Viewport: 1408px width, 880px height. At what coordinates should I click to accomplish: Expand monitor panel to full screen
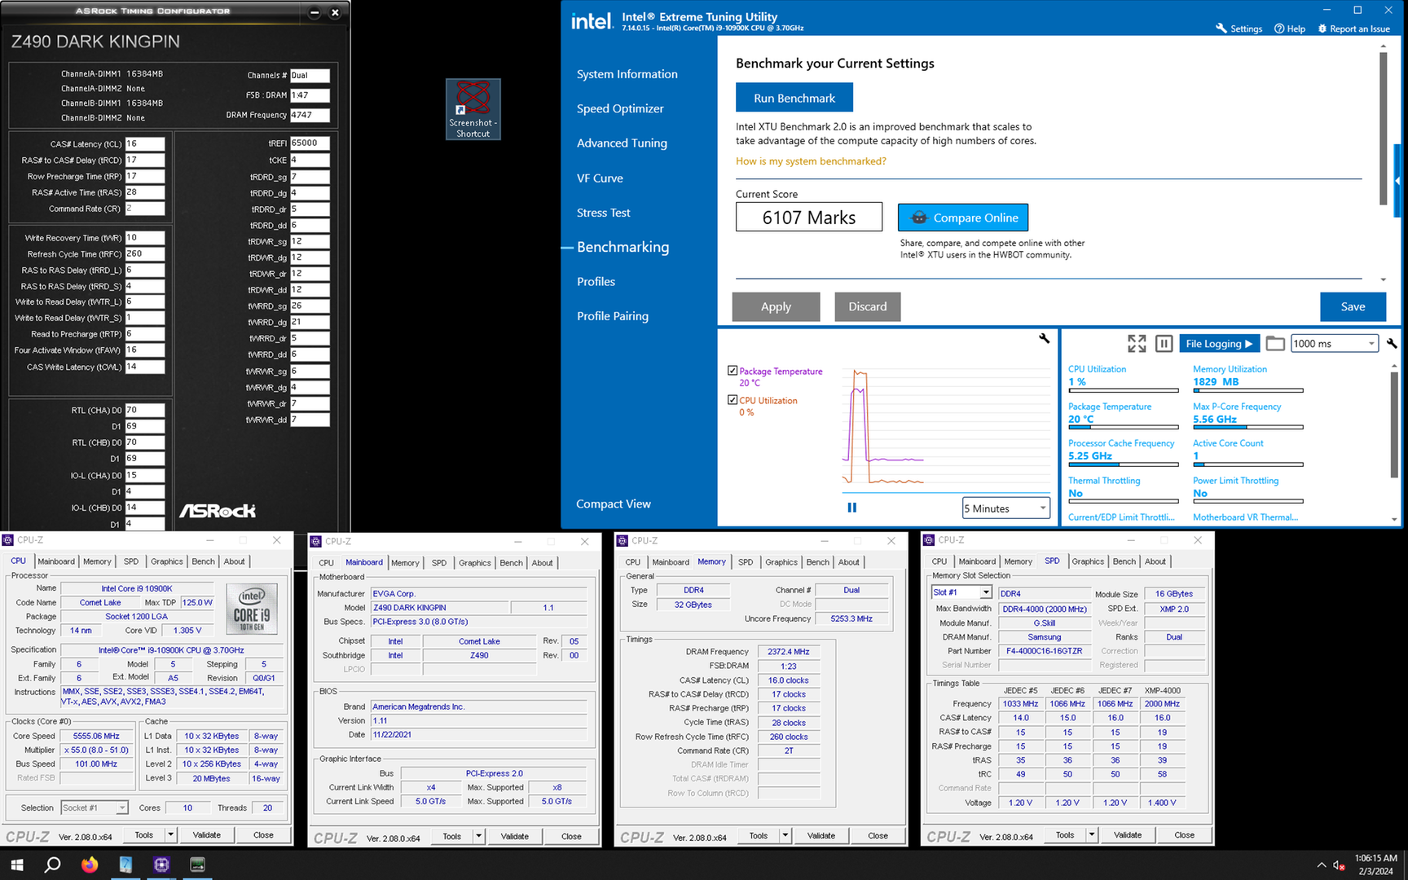coord(1137,344)
